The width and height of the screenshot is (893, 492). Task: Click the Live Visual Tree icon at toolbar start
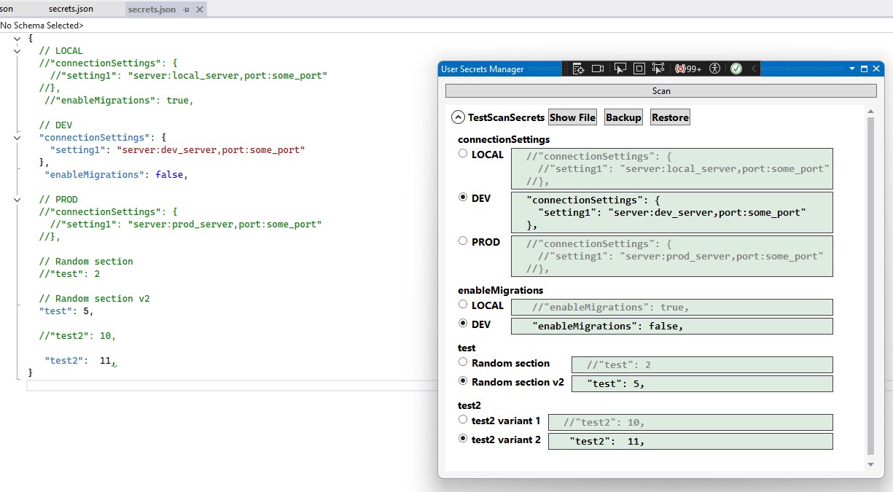(x=578, y=69)
